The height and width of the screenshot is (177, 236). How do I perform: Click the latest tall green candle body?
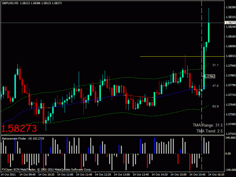209,32
